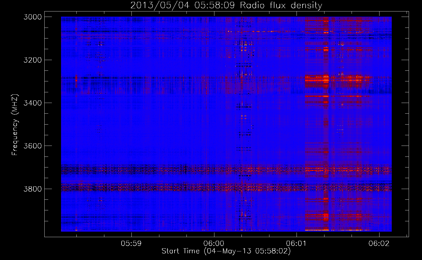Click the plot title "2013/05/04 05:58:09 Radio flux density"
The image size is (422, 260).
point(226,5)
